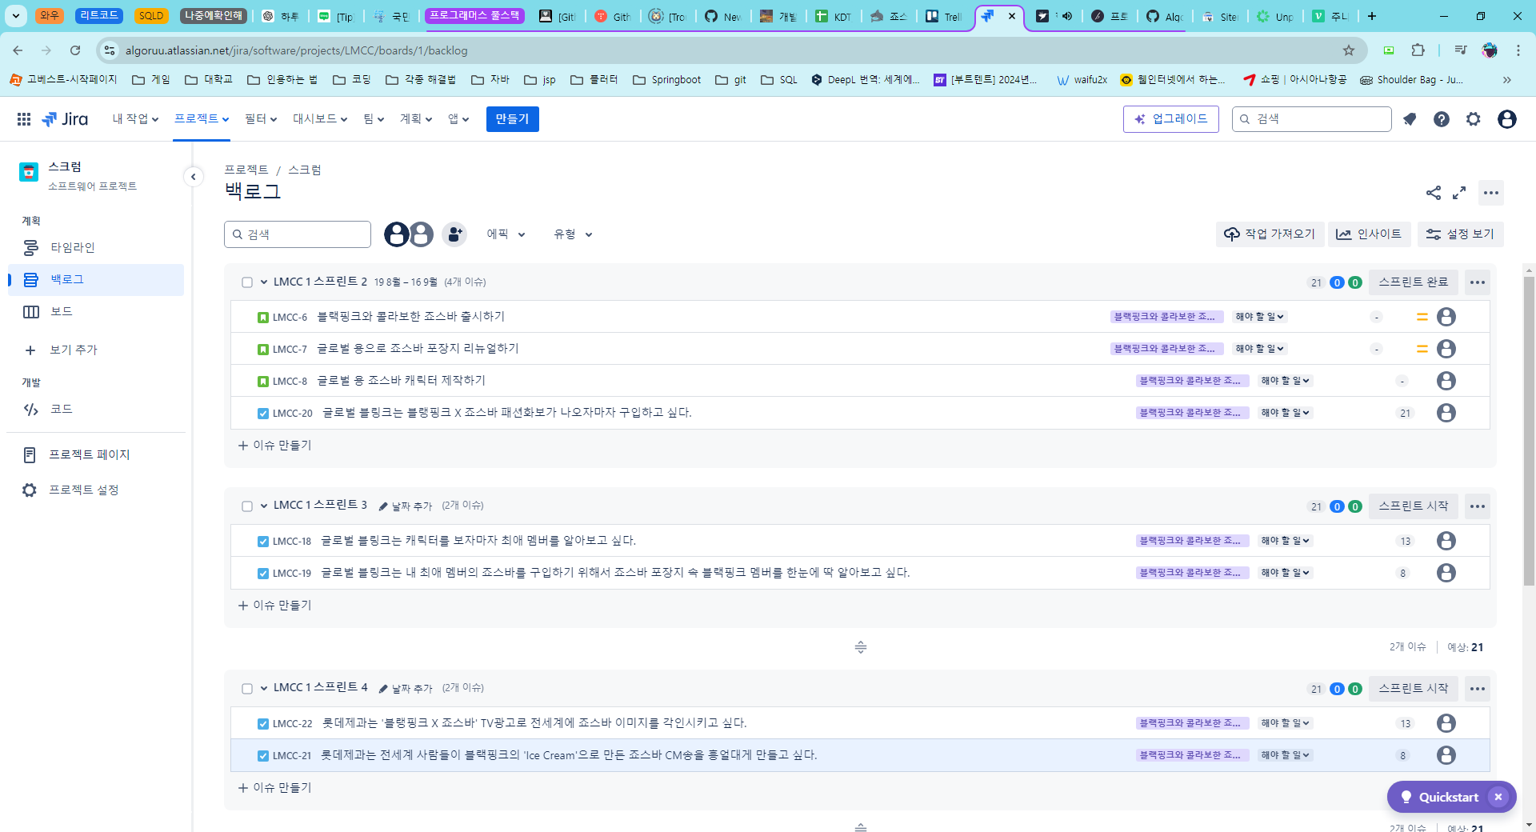Open 보드 view in sidebar
1536x832 pixels.
[96, 312]
